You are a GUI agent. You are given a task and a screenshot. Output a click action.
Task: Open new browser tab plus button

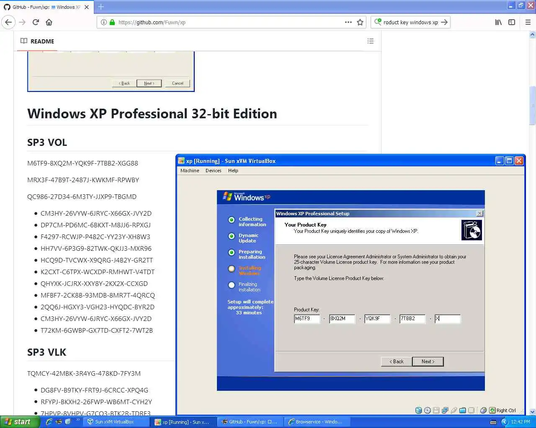click(101, 7)
